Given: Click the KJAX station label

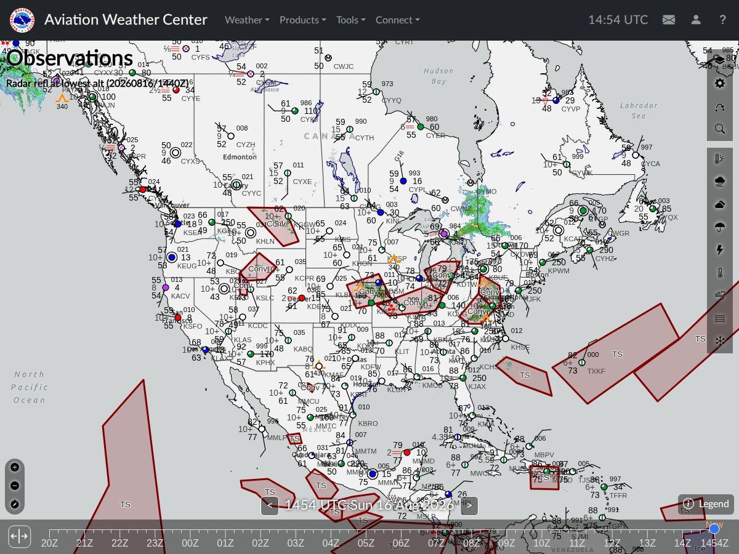Looking at the screenshot, I should tap(477, 387).
